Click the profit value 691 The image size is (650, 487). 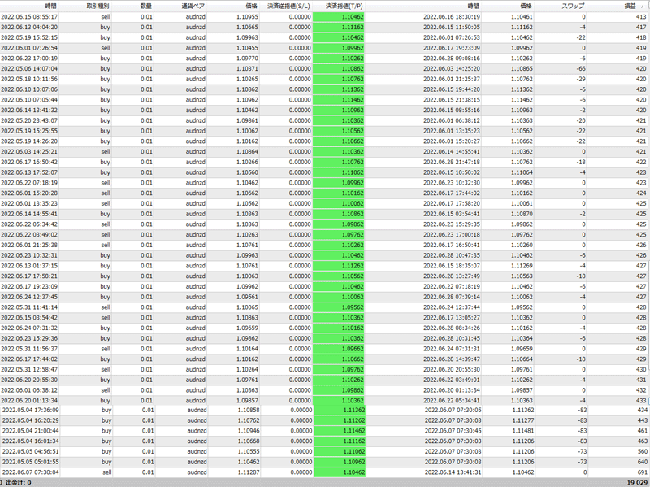click(x=643, y=472)
